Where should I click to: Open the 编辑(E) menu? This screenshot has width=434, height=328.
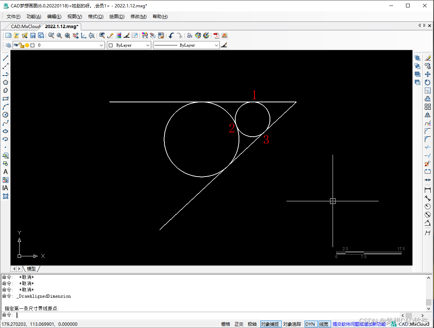coord(54,16)
